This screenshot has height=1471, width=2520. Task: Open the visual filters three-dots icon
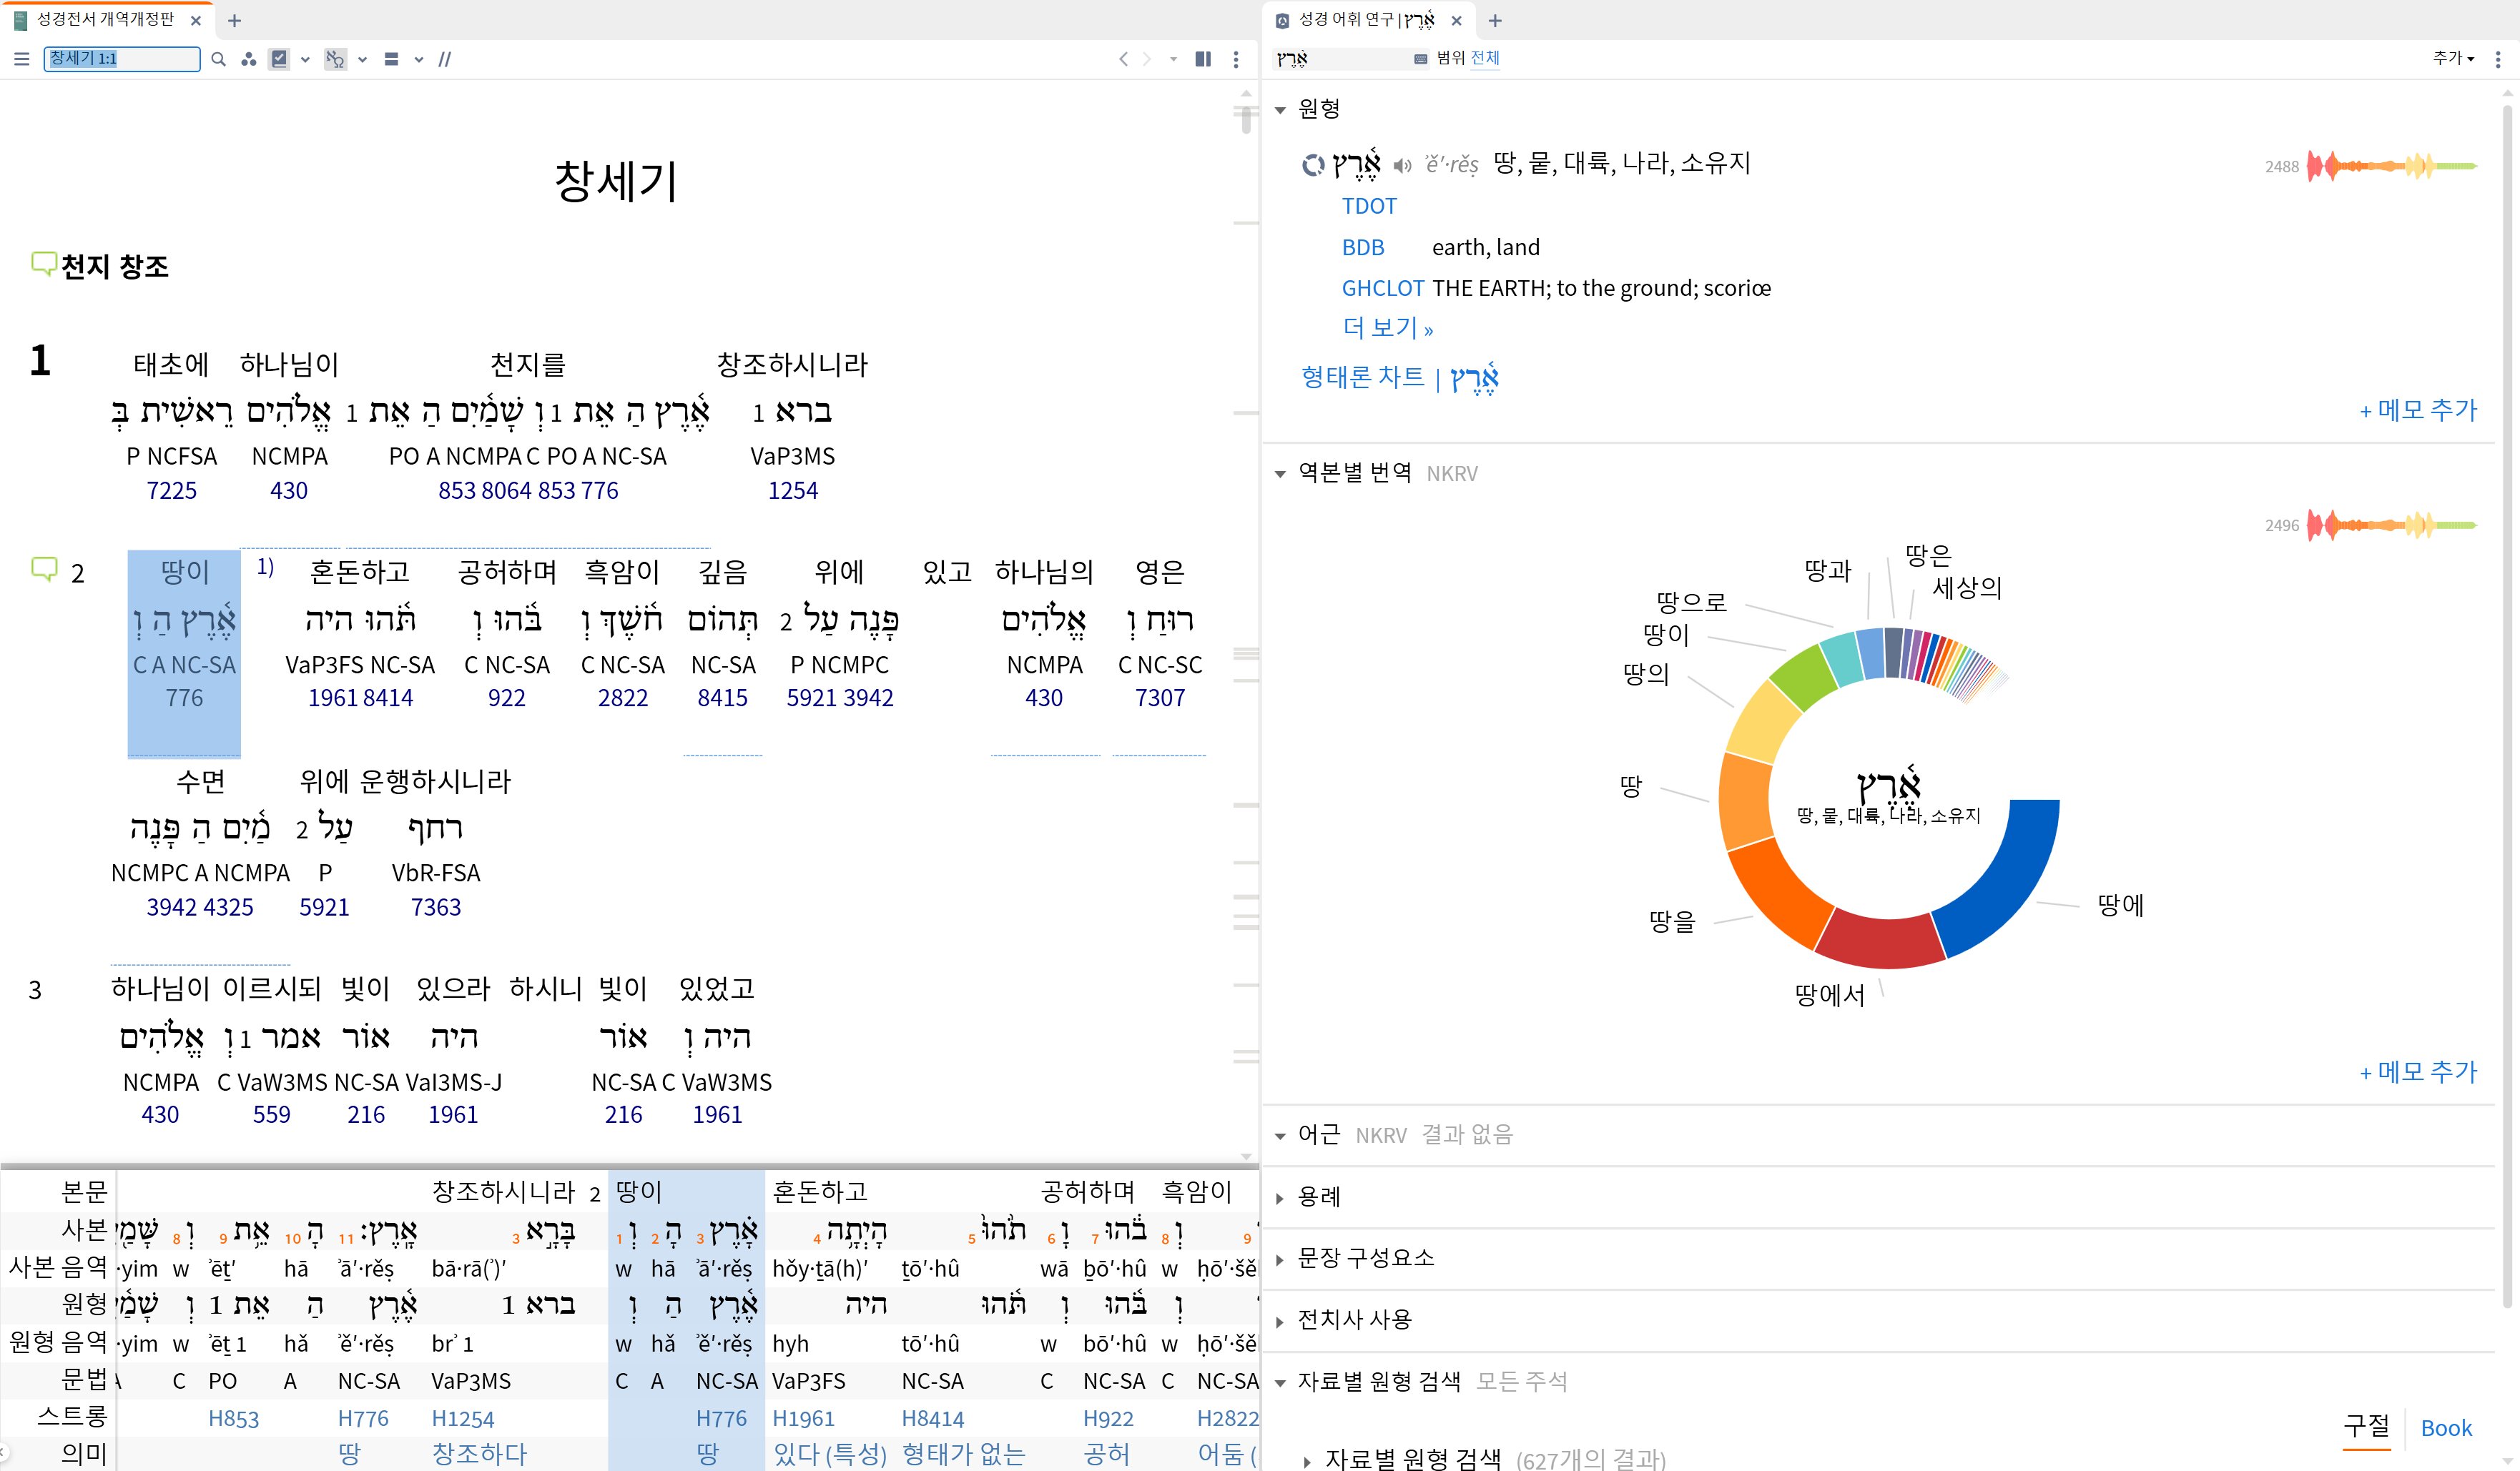(x=248, y=59)
